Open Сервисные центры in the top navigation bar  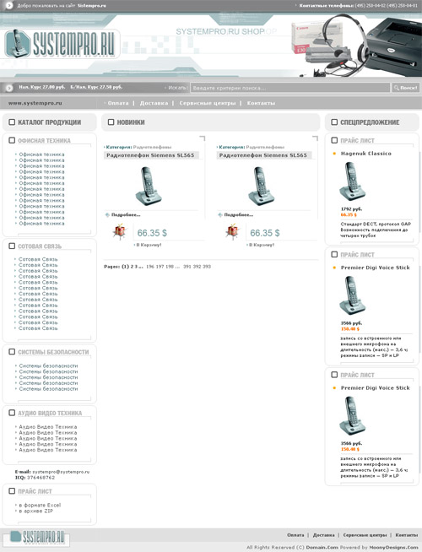(208, 103)
